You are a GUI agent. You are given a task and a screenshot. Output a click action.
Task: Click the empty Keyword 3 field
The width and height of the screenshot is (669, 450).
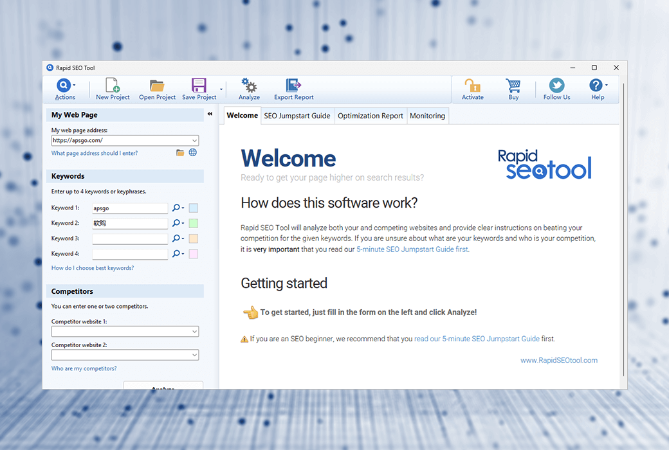130,239
